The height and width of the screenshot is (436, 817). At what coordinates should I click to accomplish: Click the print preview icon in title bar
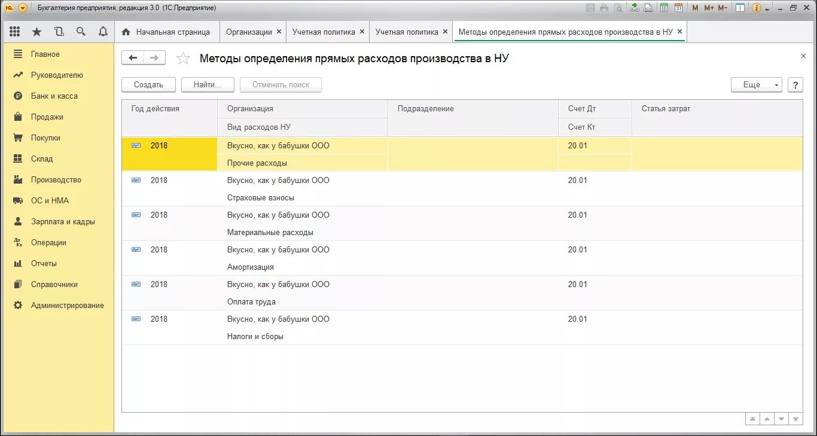click(618, 8)
